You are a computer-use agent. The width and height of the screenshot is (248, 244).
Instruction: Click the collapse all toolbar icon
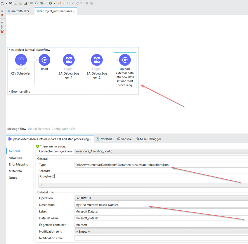[x=92, y=3]
